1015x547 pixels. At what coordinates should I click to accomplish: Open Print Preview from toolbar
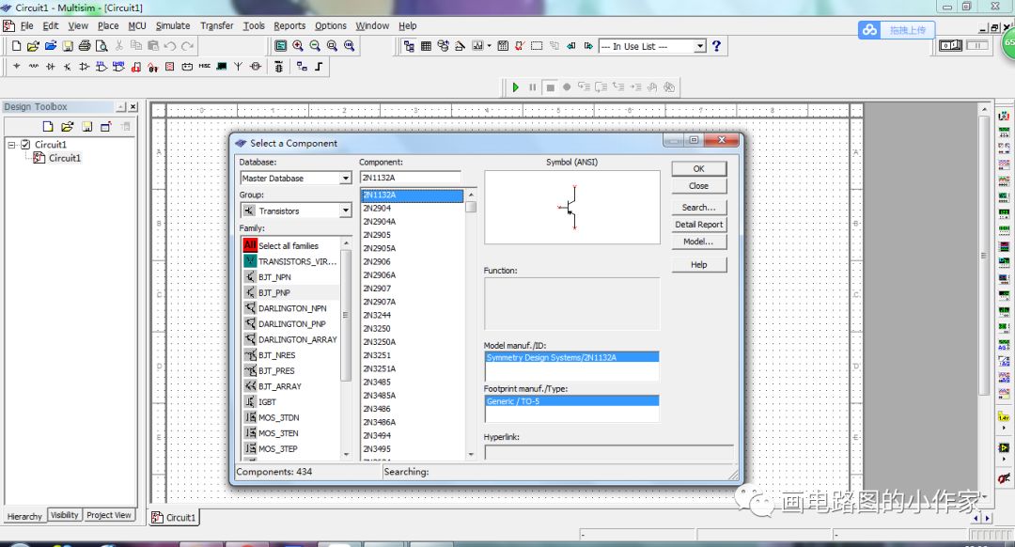pyautogui.click(x=101, y=46)
